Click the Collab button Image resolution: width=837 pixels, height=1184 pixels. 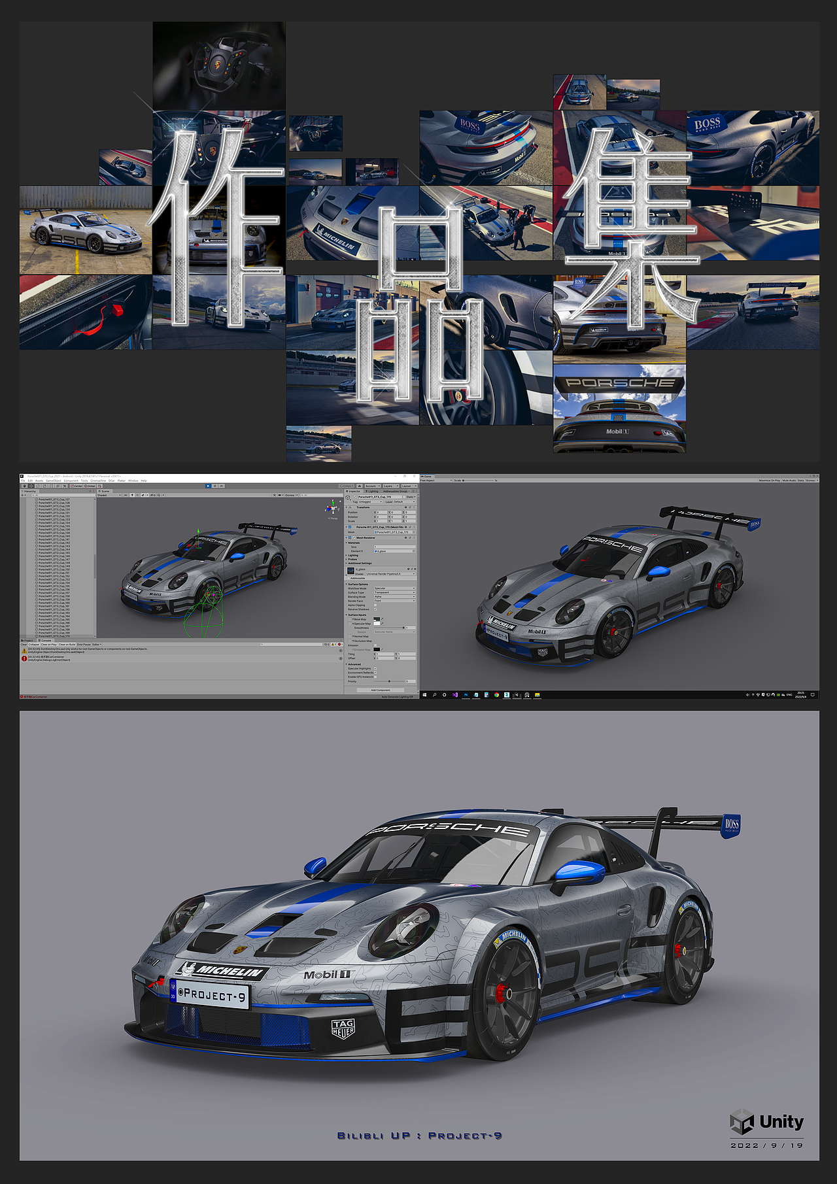[x=346, y=486]
